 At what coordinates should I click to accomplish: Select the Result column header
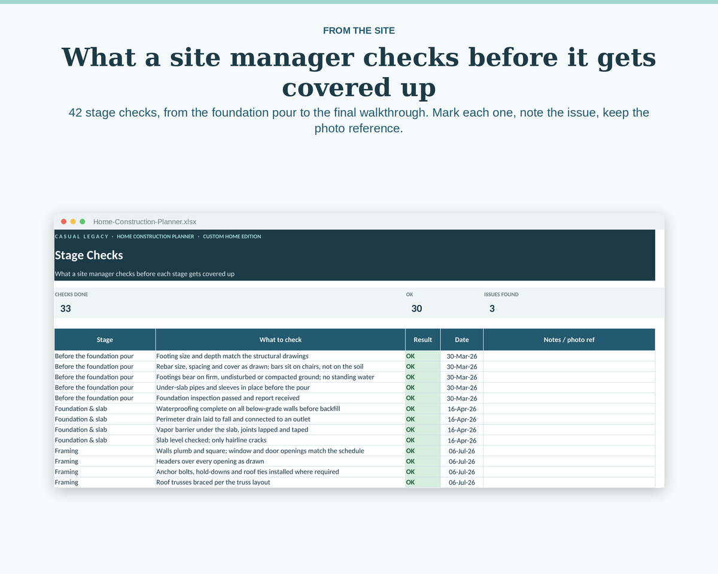[423, 340]
